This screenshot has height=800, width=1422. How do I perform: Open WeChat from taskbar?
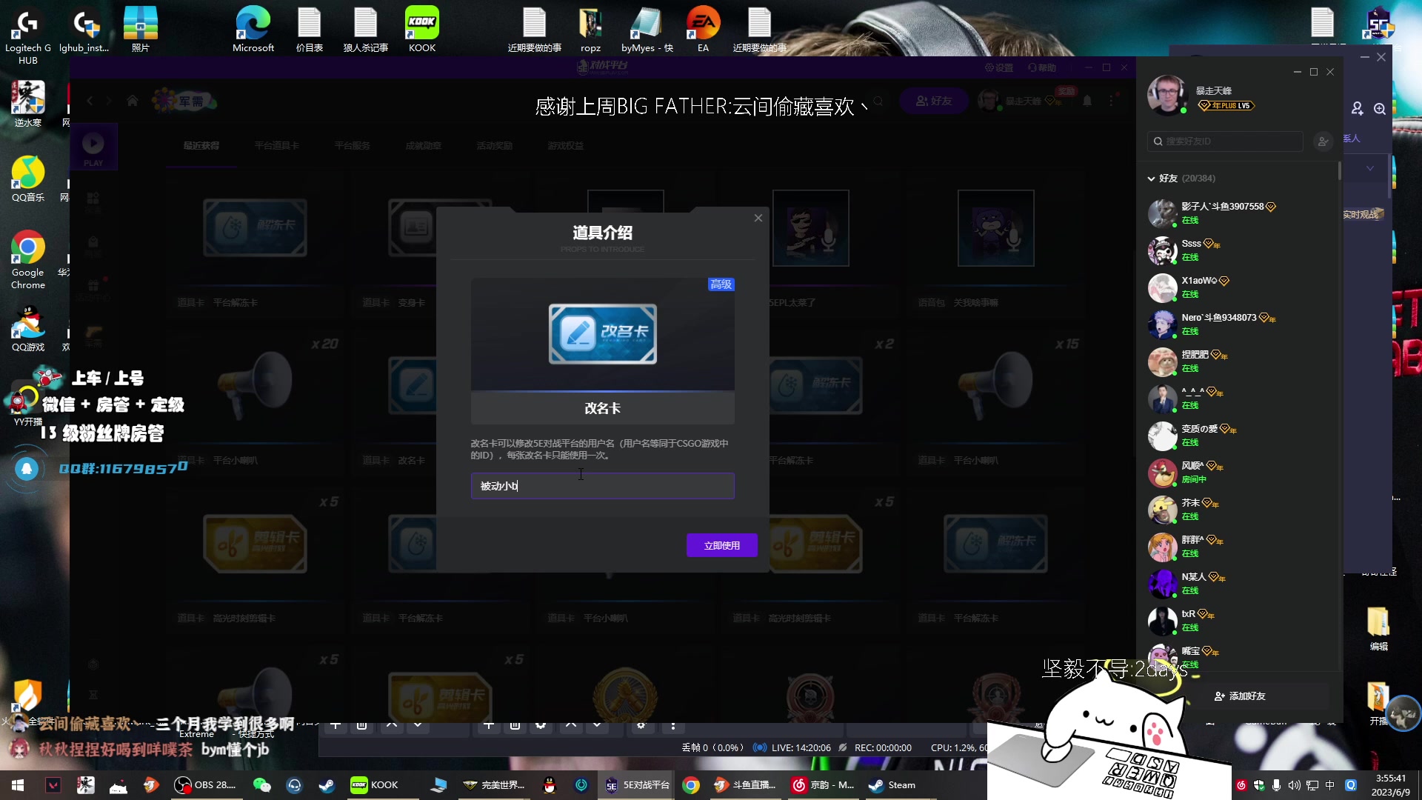[261, 785]
